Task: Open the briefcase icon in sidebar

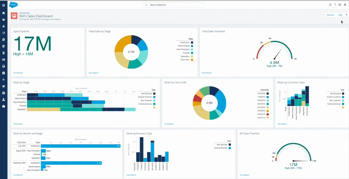Action: [4, 106]
